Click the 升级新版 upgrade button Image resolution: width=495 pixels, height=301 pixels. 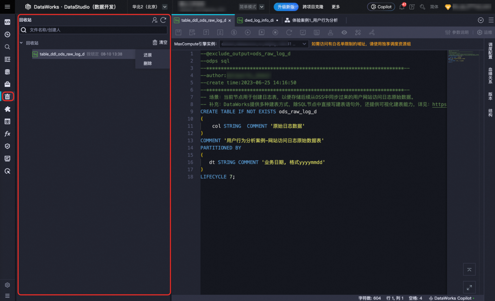tap(286, 7)
